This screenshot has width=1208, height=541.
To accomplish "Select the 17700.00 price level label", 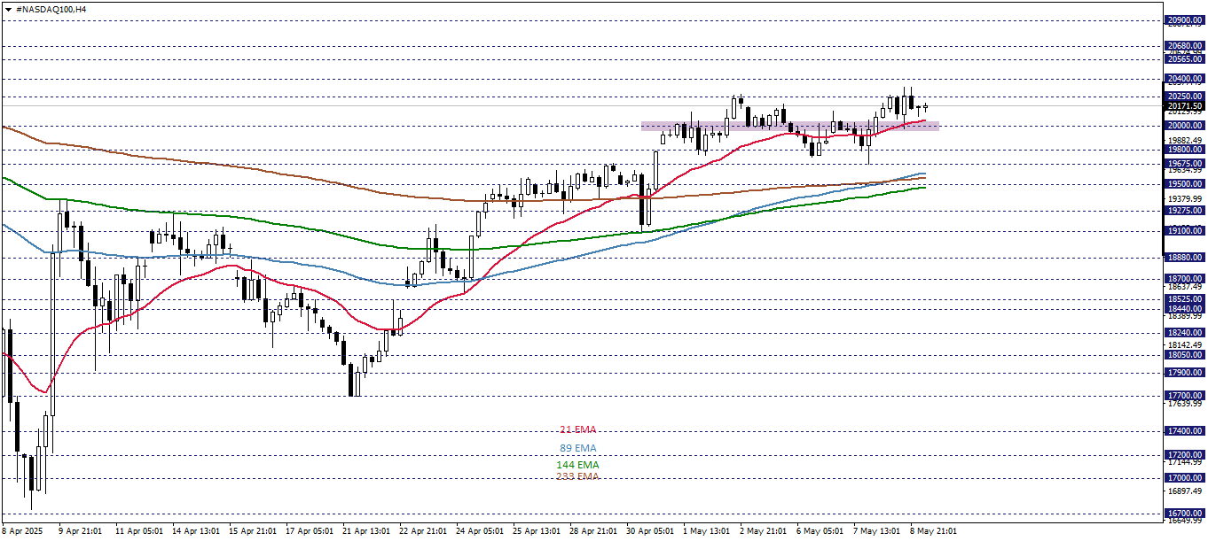I will (x=1186, y=396).
